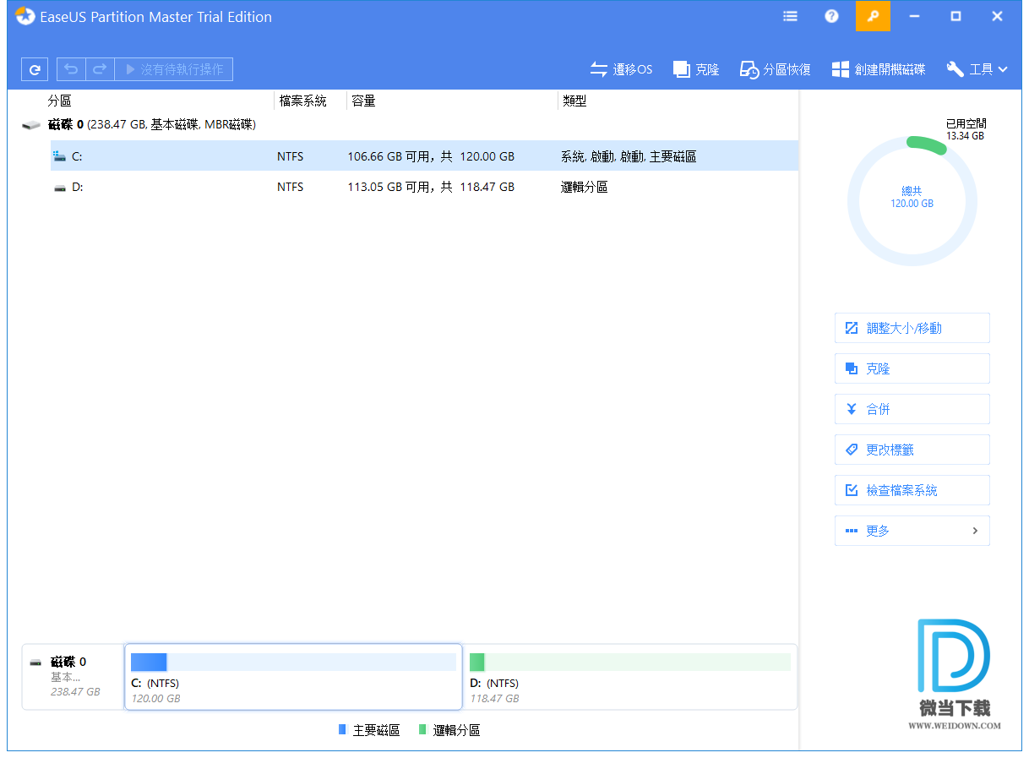
Task: Click the 分區 column header
Action: (x=59, y=101)
